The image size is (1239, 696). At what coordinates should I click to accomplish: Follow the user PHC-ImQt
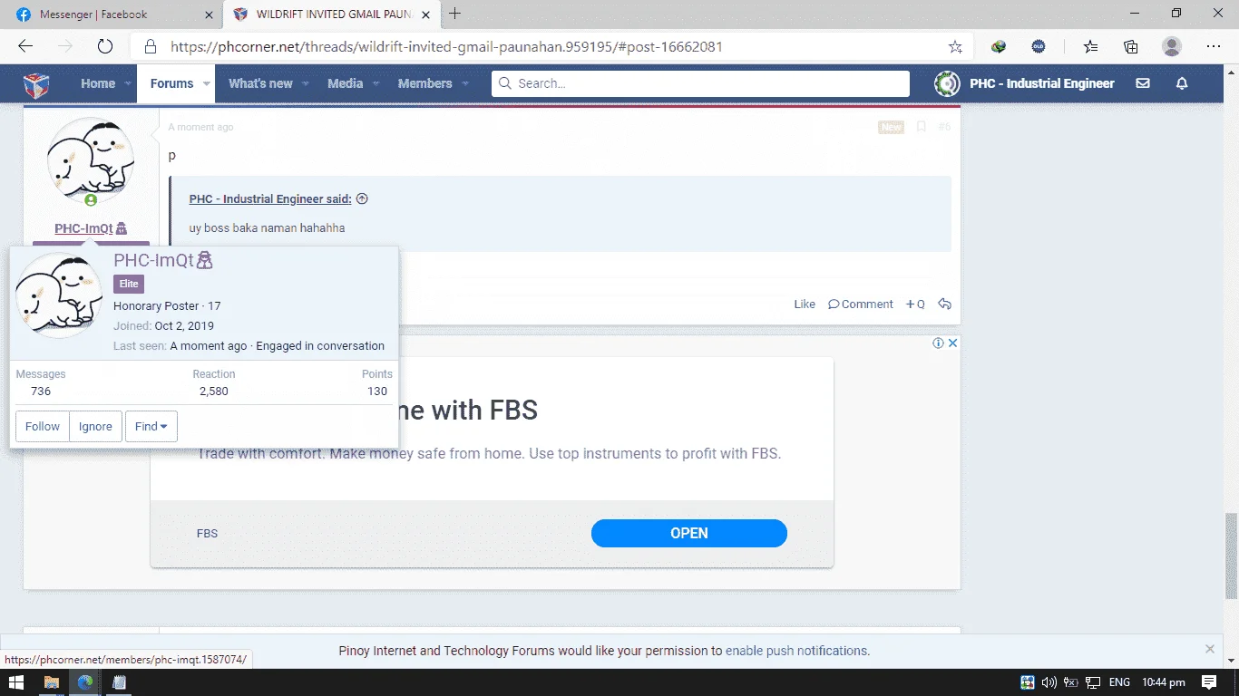pyautogui.click(x=43, y=427)
